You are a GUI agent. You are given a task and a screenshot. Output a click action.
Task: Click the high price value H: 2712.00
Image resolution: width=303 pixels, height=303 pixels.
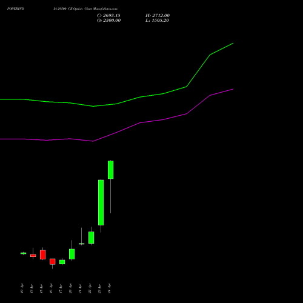pyautogui.click(x=158, y=16)
